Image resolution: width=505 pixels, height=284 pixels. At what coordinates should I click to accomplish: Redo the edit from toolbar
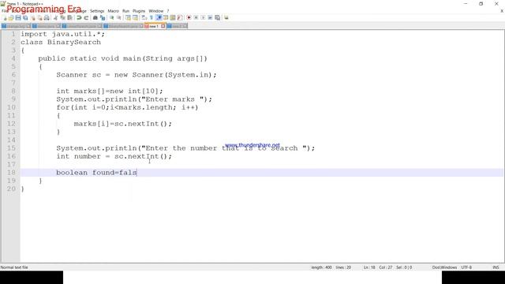[86, 17]
